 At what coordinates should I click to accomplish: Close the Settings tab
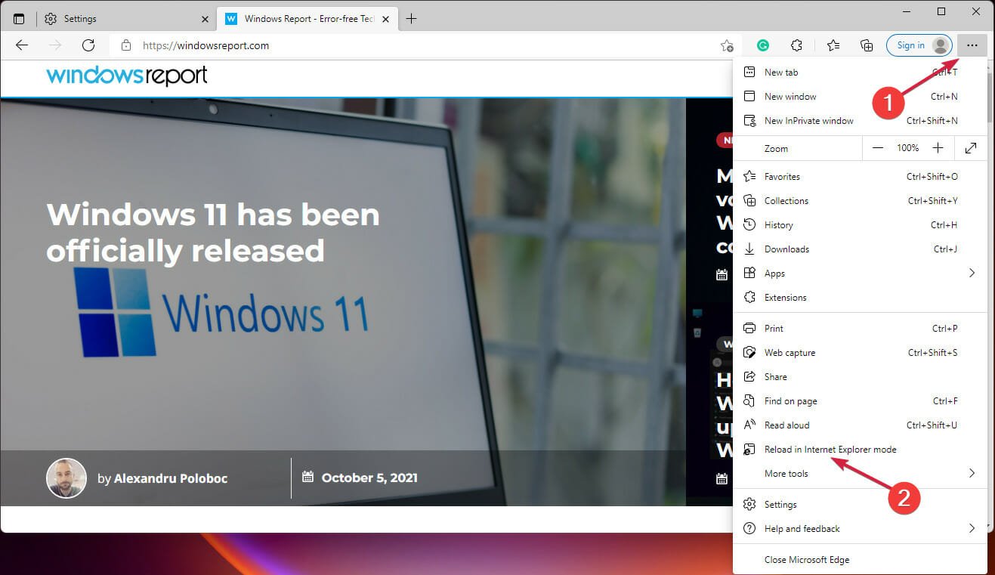click(205, 19)
